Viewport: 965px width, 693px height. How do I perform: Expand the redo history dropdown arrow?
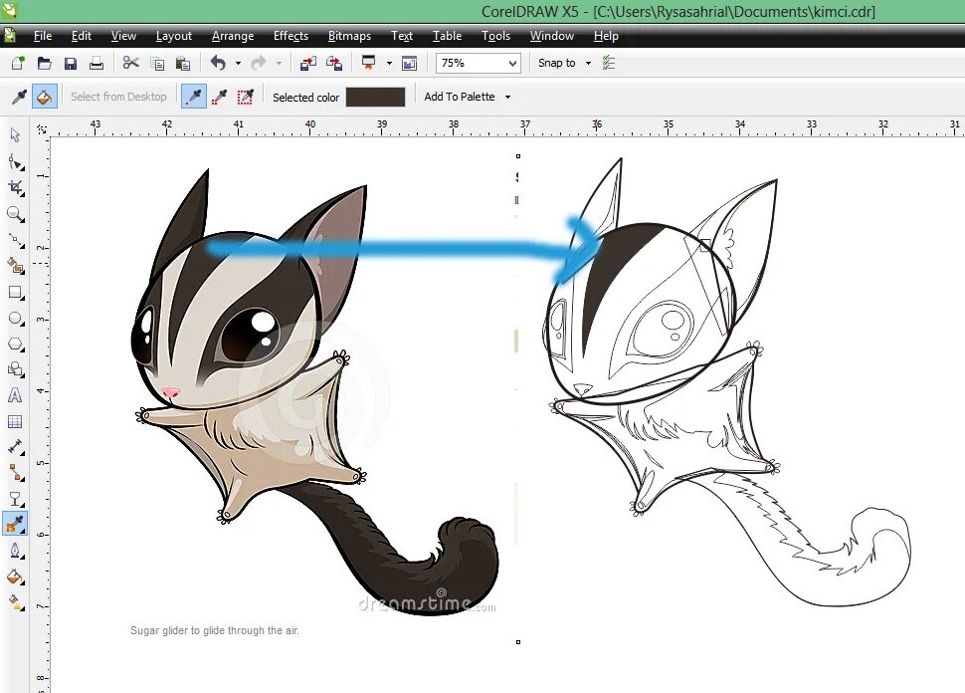[279, 63]
